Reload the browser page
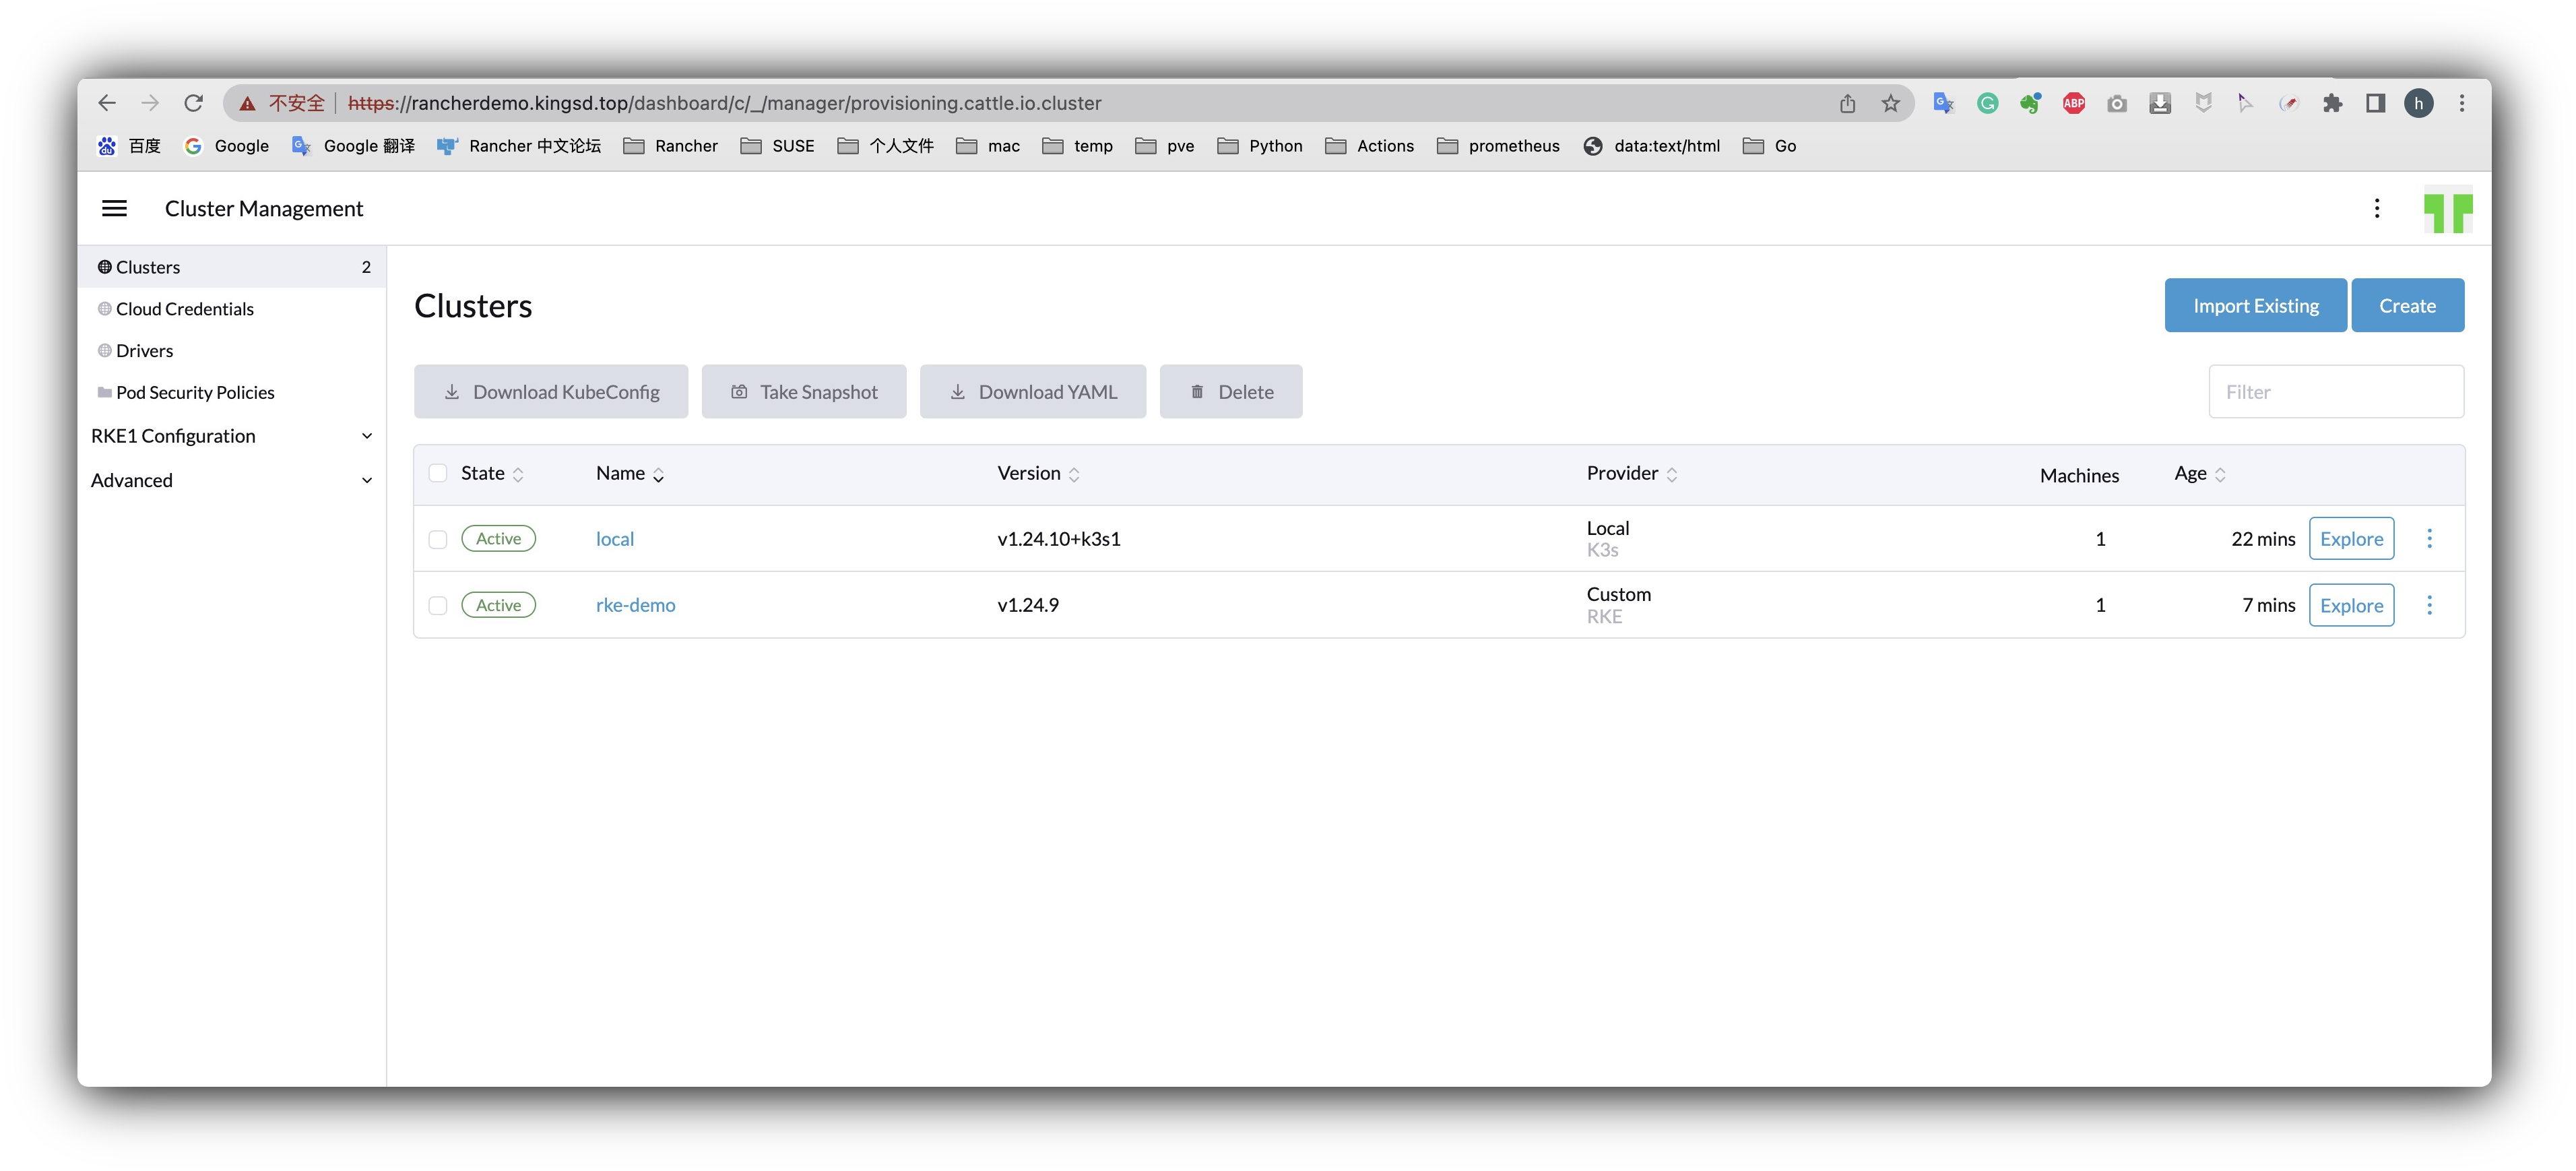 point(194,103)
